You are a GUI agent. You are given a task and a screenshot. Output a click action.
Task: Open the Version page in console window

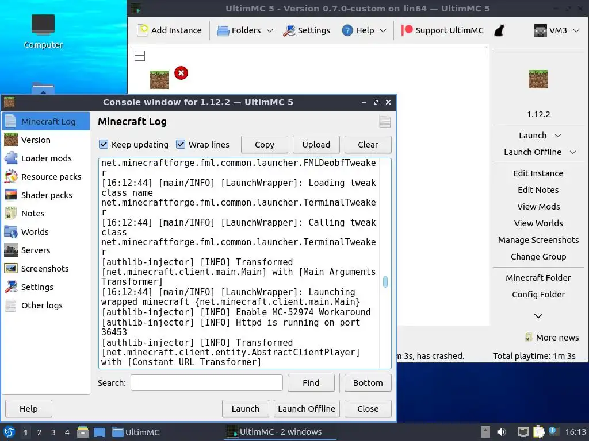46,140
